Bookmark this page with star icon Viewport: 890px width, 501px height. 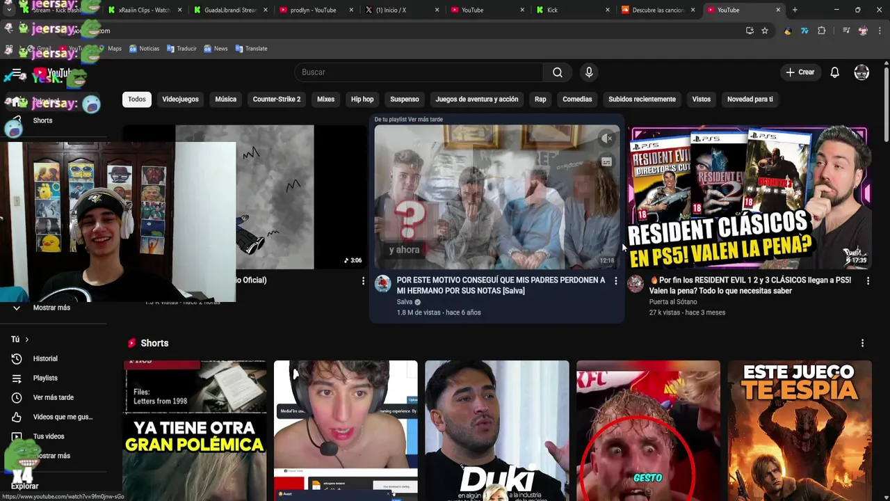click(x=765, y=31)
